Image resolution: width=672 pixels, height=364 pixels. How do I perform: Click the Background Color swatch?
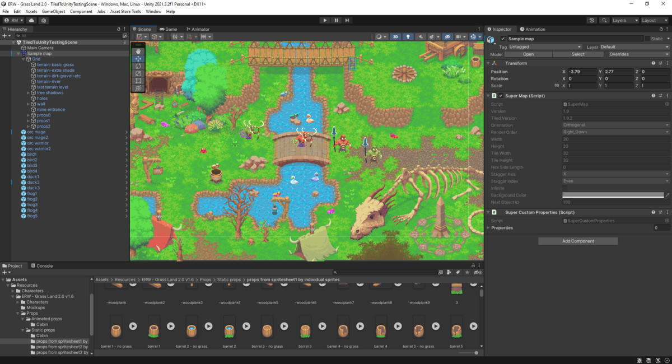pos(613,195)
